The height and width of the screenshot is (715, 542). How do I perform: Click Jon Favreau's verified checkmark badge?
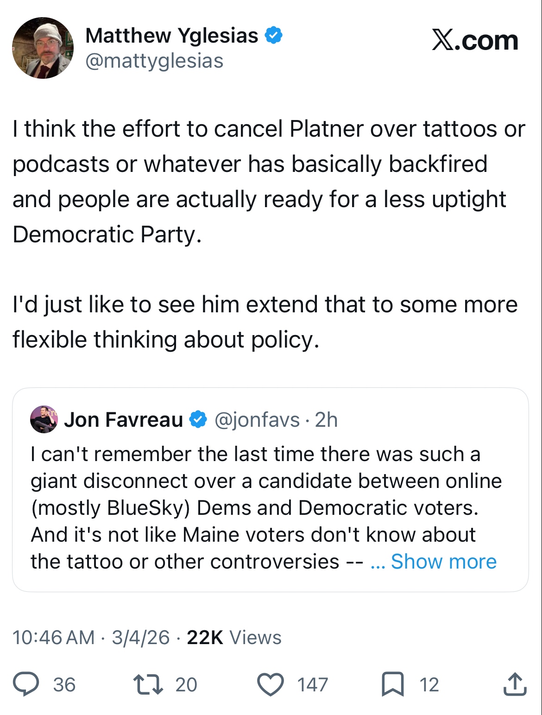[199, 420]
